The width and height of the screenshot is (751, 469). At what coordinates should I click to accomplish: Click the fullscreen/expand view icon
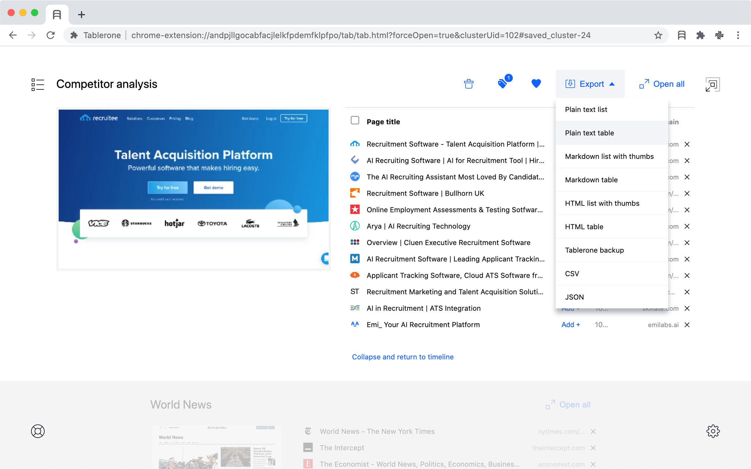click(x=713, y=84)
